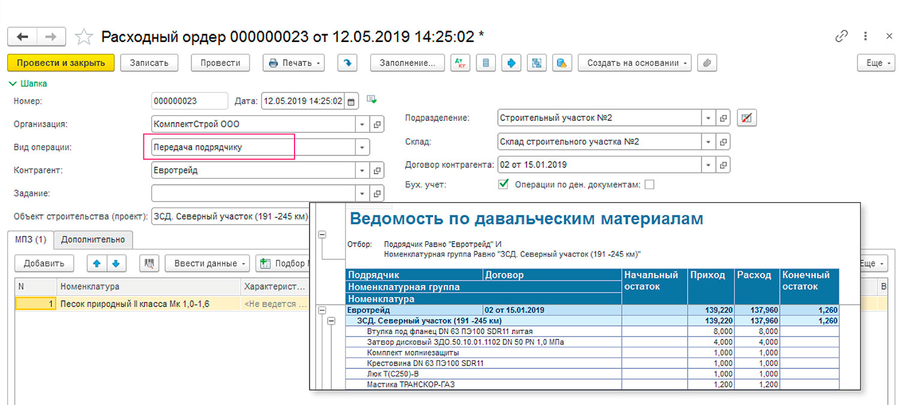Click the Провести и закрыть button
900x405 pixels.
point(61,63)
